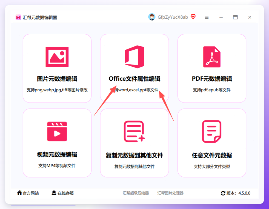Click the copy metadata list-plus icon
This screenshot has height=209, width=269.
pyautogui.click(x=134, y=131)
